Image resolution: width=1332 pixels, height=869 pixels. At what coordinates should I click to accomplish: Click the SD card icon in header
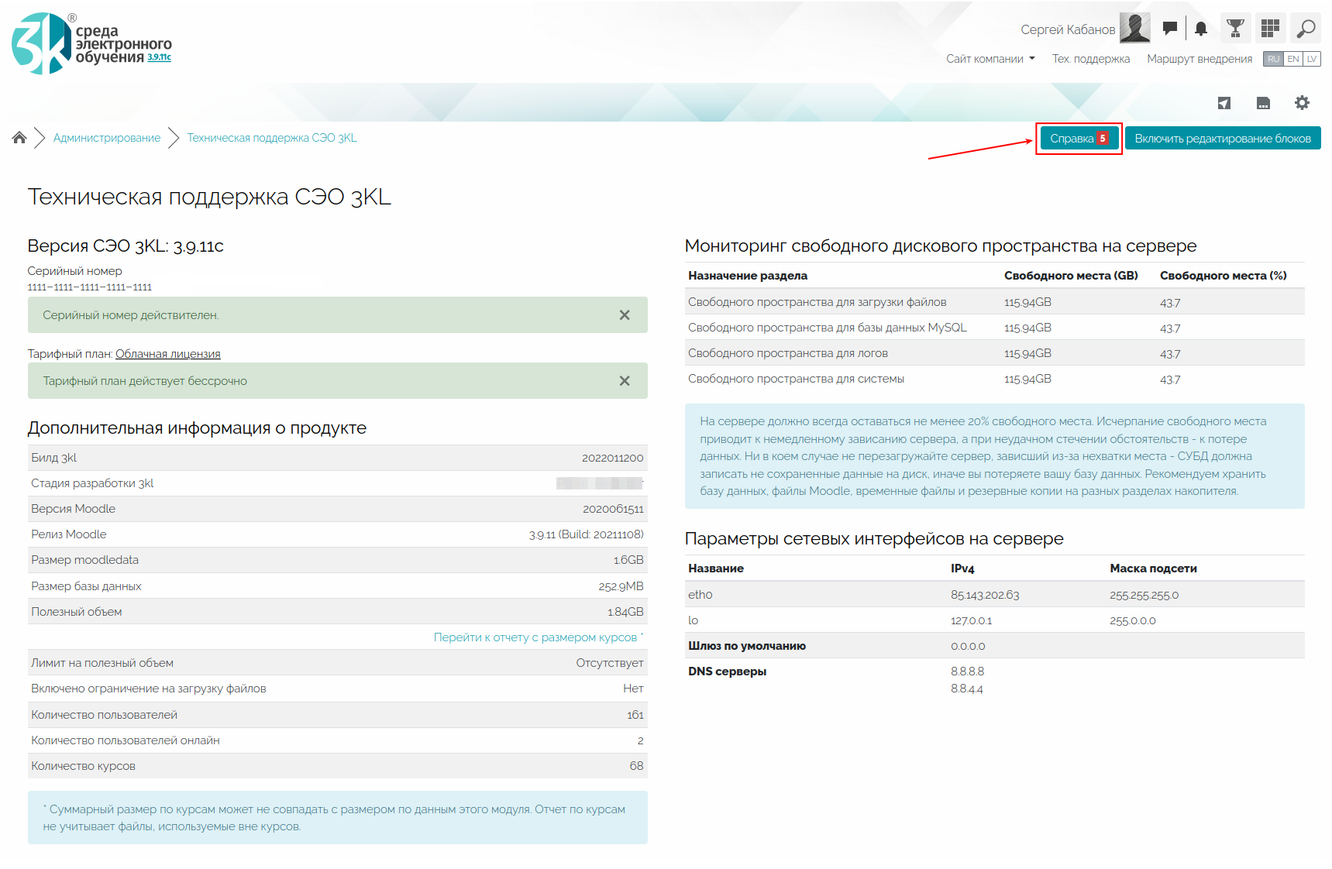click(1263, 103)
